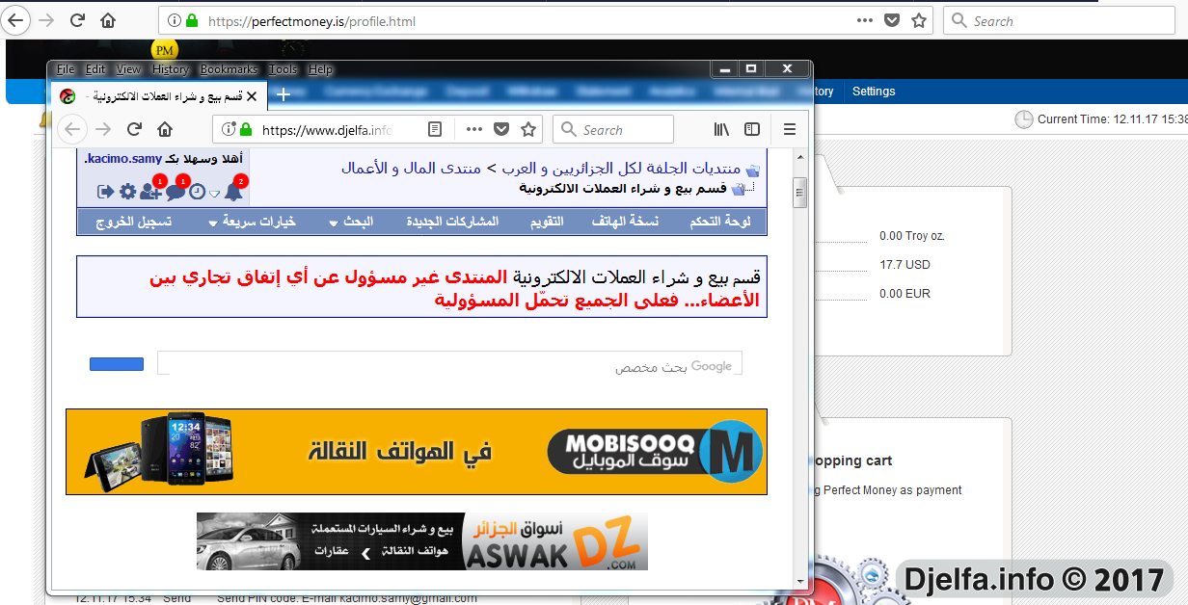Bookmark the djelfa.info page with star
The image size is (1188, 605).
click(528, 129)
